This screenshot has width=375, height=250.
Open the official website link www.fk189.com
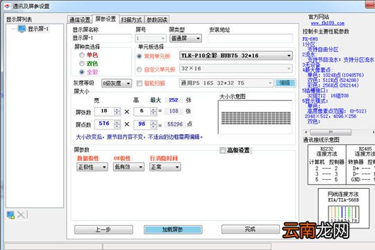pos(328,23)
